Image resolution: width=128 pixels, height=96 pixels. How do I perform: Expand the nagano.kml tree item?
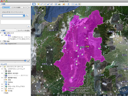coord(2,44)
